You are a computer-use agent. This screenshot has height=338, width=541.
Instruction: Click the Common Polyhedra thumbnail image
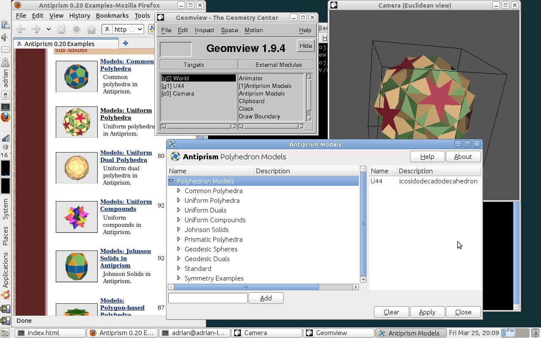tap(77, 76)
